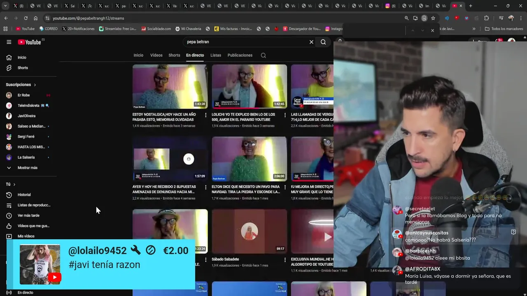Open Listas de reproducción in sidebar
Screen dimensions: 527x296
pos(28,205)
